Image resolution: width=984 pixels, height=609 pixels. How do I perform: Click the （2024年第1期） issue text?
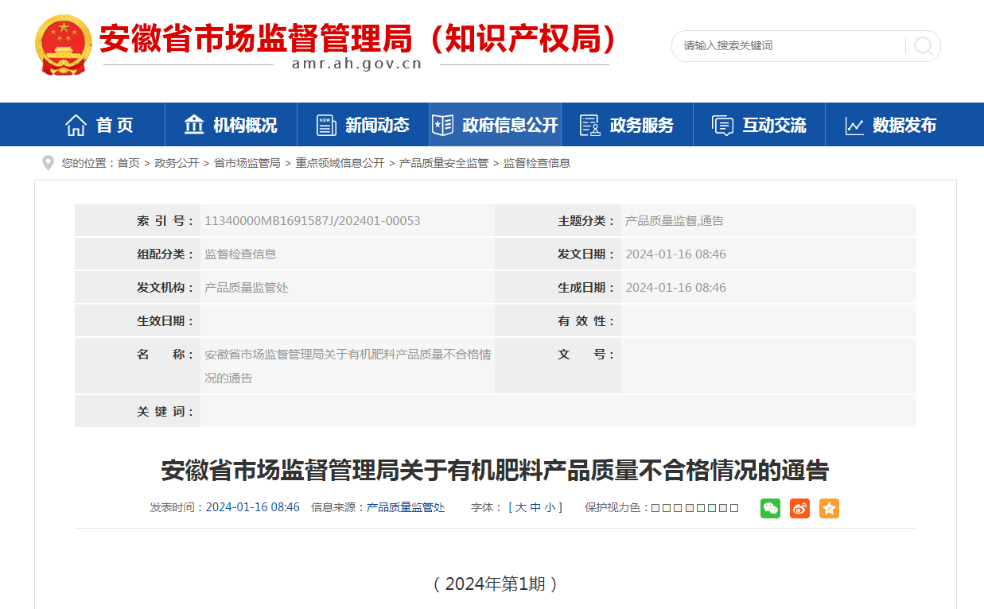pyautogui.click(x=495, y=584)
